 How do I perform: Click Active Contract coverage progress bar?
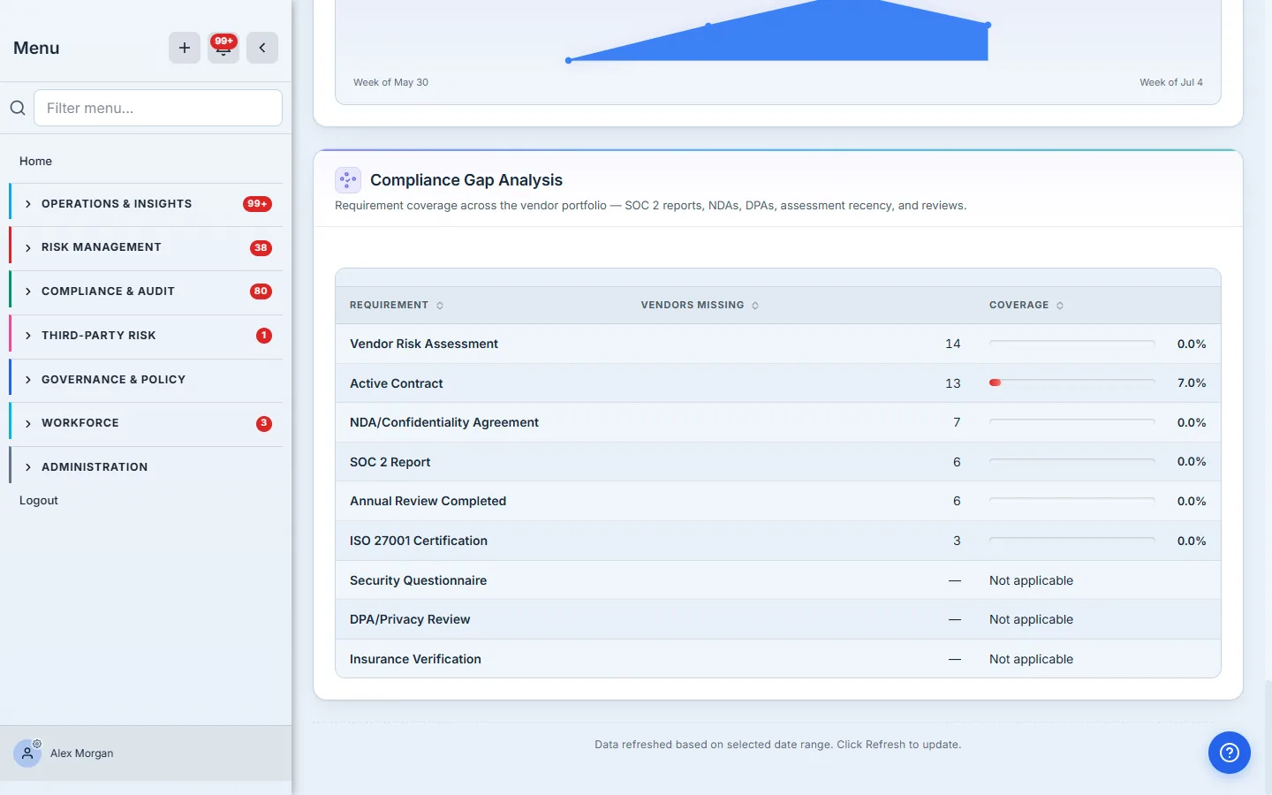(1072, 382)
